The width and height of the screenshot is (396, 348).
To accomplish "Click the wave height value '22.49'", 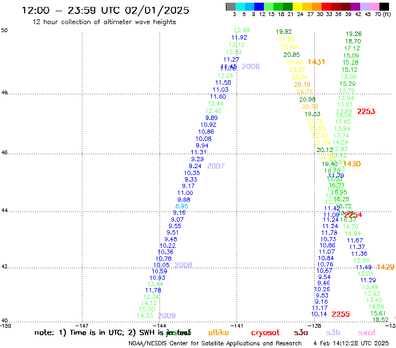I will [x=289, y=47].
